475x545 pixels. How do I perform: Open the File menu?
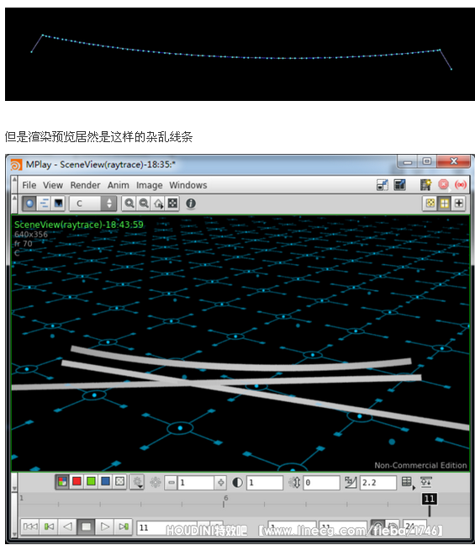[x=29, y=185]
